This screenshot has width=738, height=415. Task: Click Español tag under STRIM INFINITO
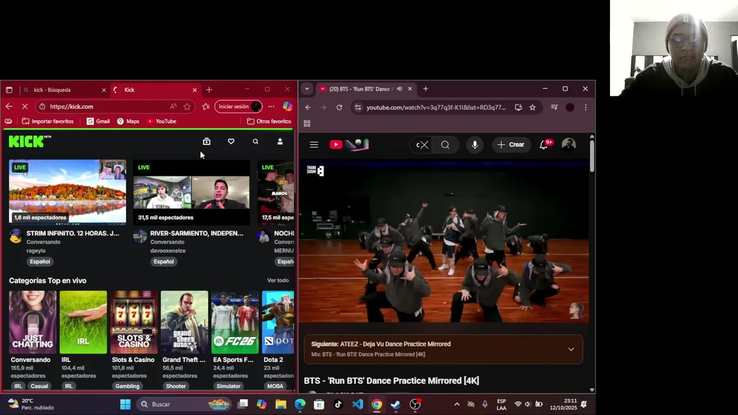click(x=40, y=262)
